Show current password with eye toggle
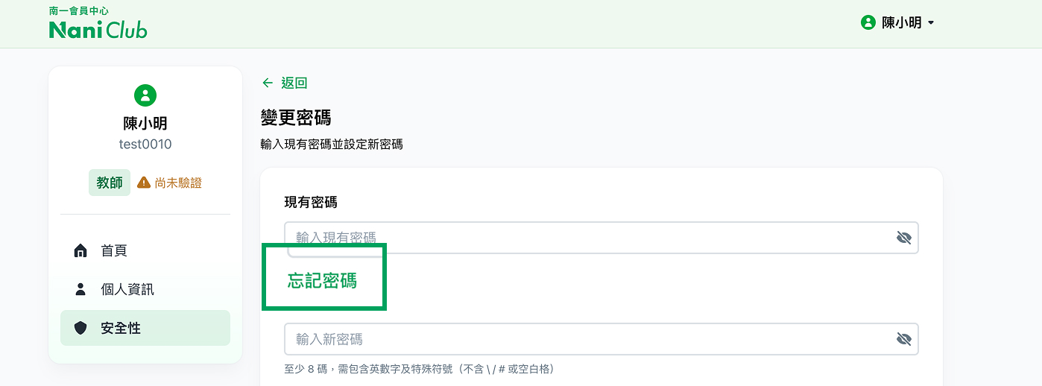This screenshot has height=386, width=1042. pos(904,238)
